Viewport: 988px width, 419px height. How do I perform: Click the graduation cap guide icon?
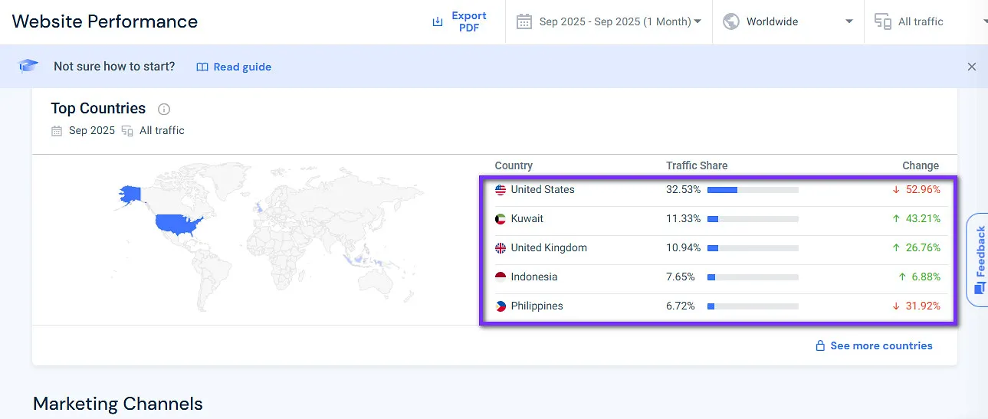coord(28,67)
